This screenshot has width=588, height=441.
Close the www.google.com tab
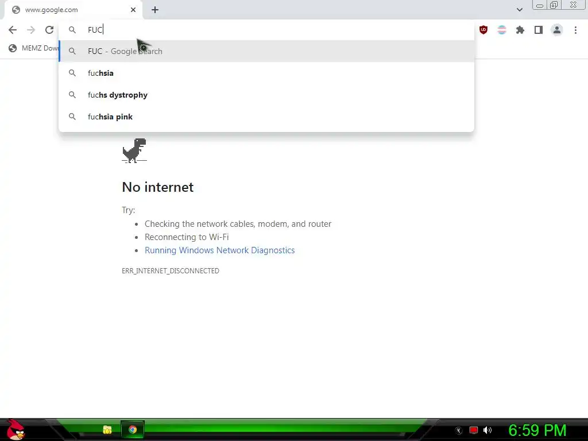tap(133, 10)
